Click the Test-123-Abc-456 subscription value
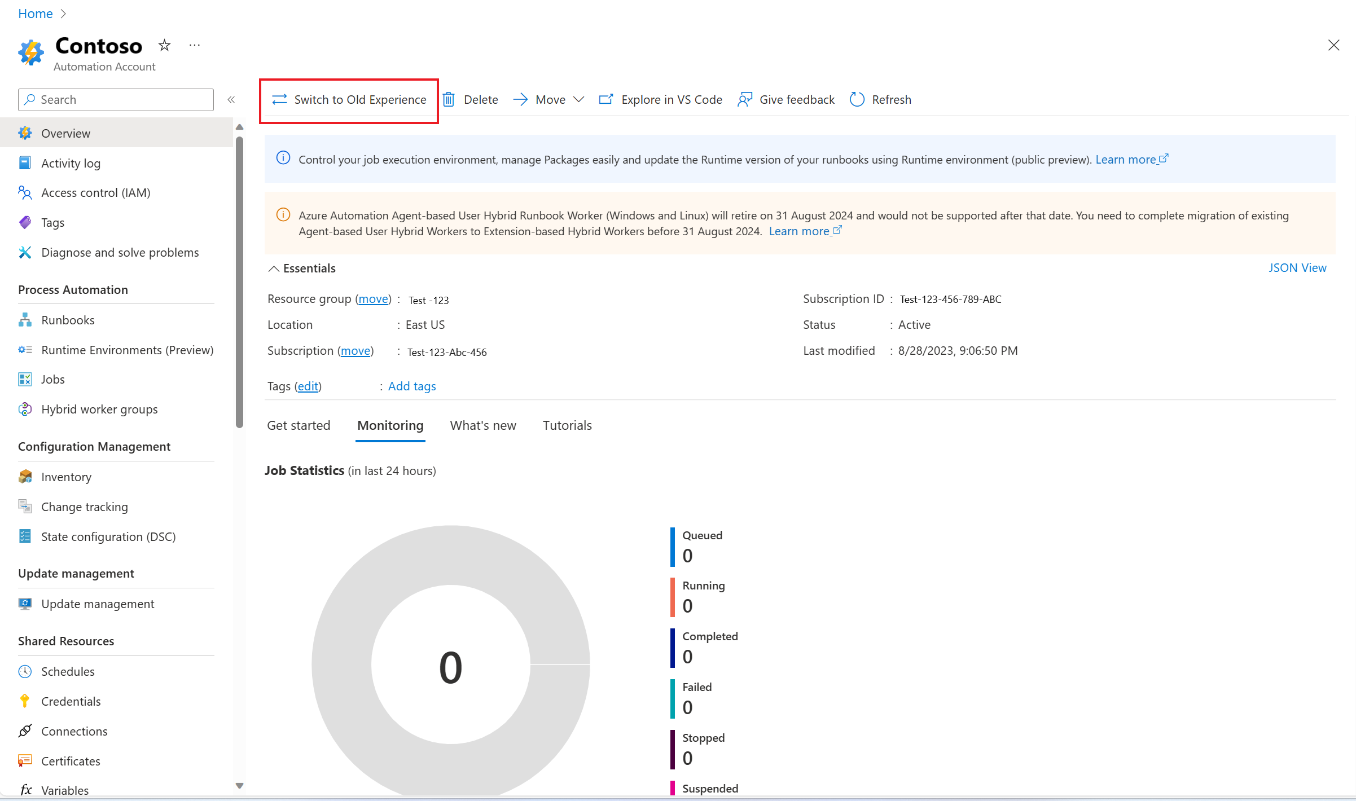Screen dimensions: 1356x801 pos(447,352)
